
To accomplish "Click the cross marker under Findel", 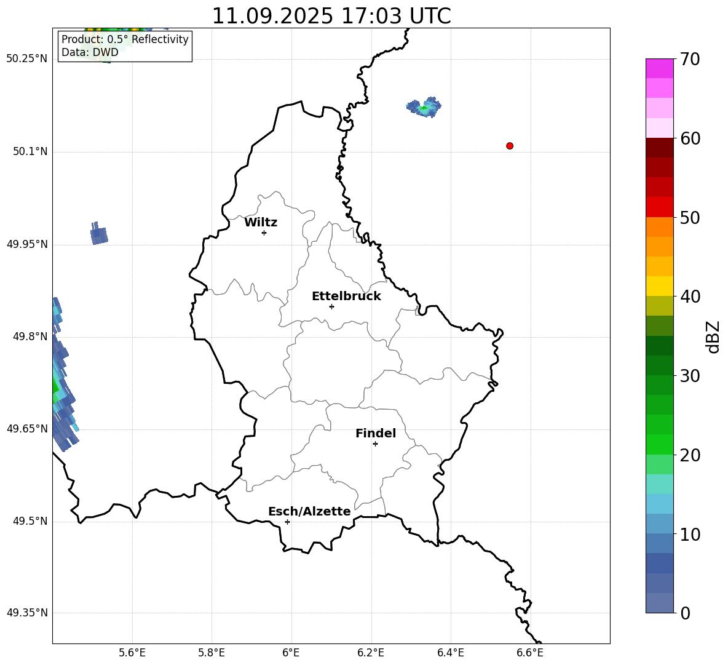I will click(x=375, y=444).
